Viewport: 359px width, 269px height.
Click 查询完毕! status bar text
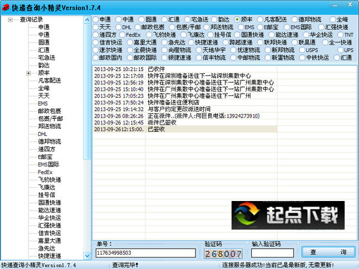pos(125,265)
